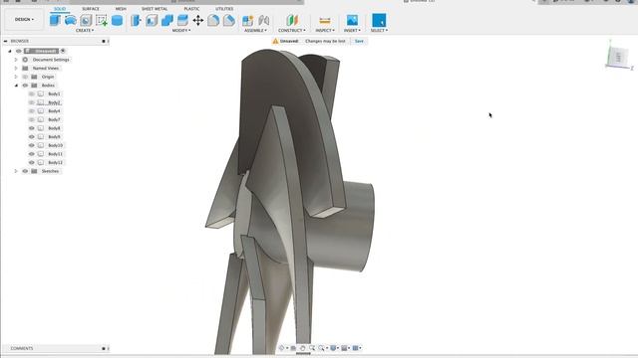Pick the third Create icon beside Create Form
The image size is (638, 358).
coord(86,20)
